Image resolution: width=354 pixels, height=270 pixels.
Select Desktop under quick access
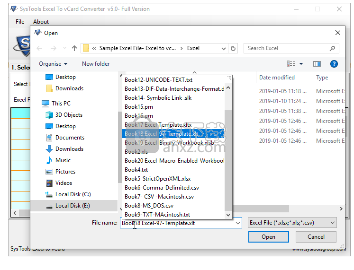point(65,77)
